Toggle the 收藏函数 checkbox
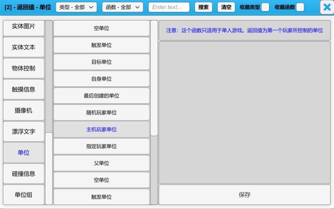This screenshot has width=334, height=209. pos(300,7)
